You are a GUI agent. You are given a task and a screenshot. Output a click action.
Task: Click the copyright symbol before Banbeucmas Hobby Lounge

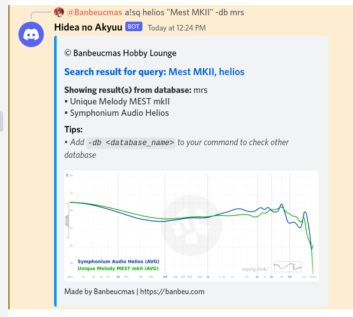(68, 53)
